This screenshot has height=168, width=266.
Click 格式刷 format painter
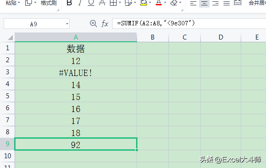click(x=49, y=3)
